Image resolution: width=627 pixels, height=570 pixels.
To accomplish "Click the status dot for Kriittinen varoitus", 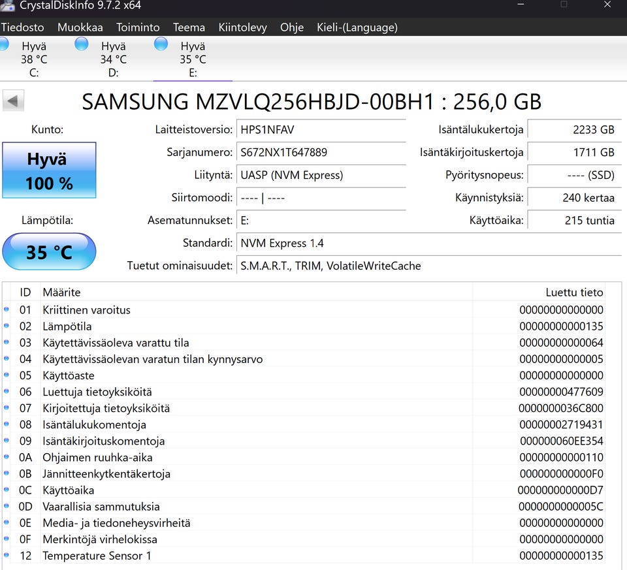I will click(x=7, y=309).
